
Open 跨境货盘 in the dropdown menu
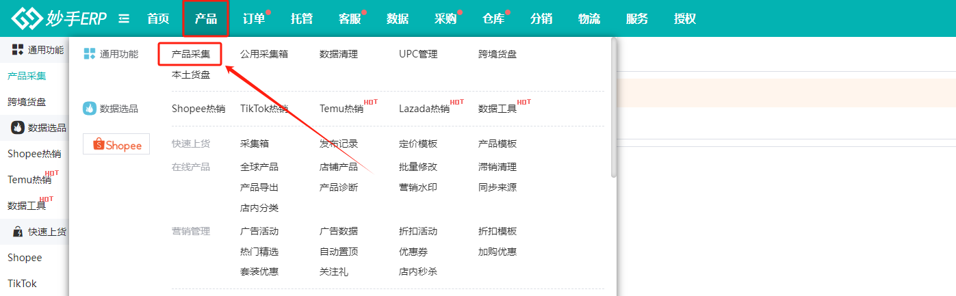click(498, 54)
